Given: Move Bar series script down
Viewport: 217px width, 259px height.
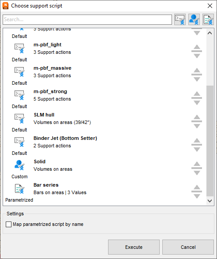Looking at the screenshot, I should click(x=197, y=196).
